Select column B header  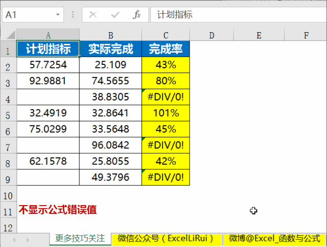pyautogui.click(x=110, y=35)
